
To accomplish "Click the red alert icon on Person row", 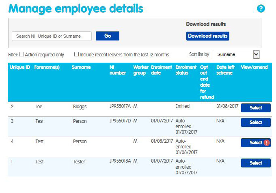I will [x=267, y=143].
